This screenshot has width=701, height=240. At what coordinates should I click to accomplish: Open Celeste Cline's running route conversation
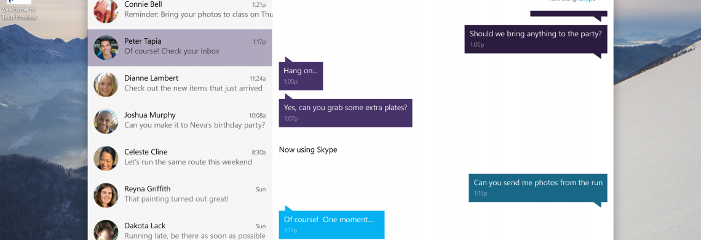(180, 159)
